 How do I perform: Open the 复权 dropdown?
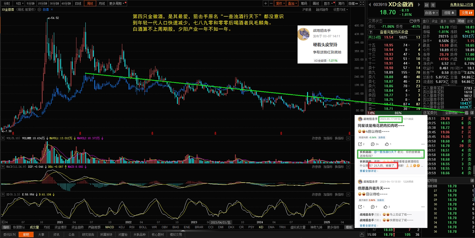(x=280, y=3)
